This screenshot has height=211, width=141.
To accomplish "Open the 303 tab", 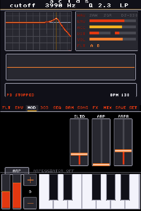I will (44, 108).
